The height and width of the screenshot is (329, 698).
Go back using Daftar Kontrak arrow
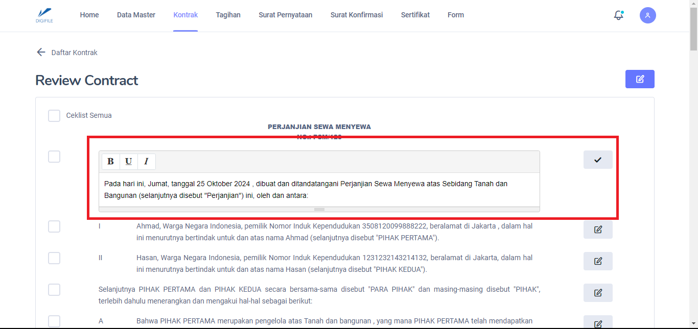tap(41, 53)
